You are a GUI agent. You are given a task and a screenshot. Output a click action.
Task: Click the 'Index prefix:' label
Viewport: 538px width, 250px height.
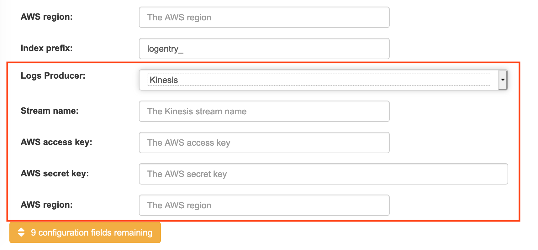46,48
